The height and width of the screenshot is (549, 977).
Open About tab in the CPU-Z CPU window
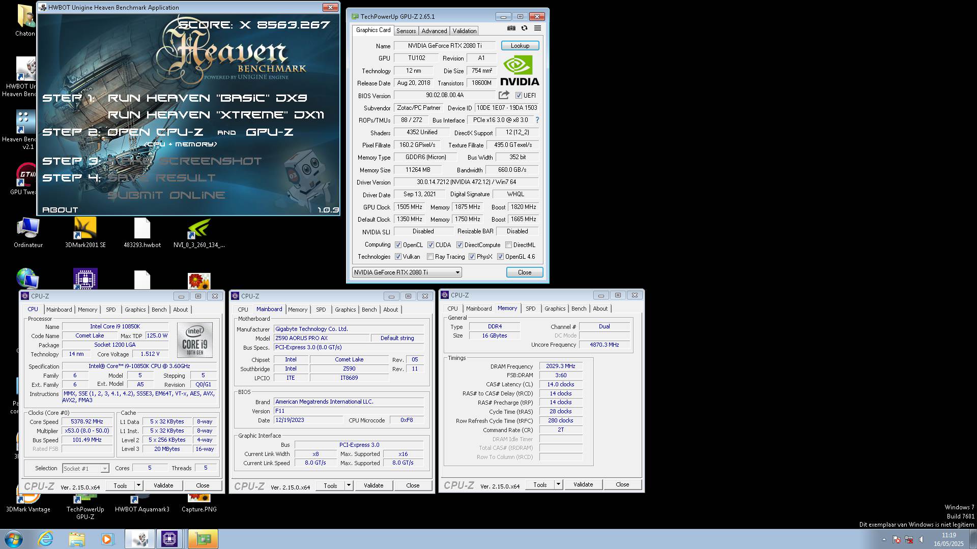tap(181, 310)
